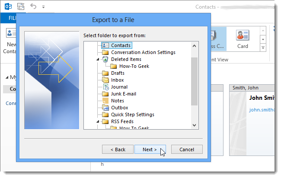Click the Deleted Items recycle bin icon
Screen dimensions: 281x178
tap(105, 59)
